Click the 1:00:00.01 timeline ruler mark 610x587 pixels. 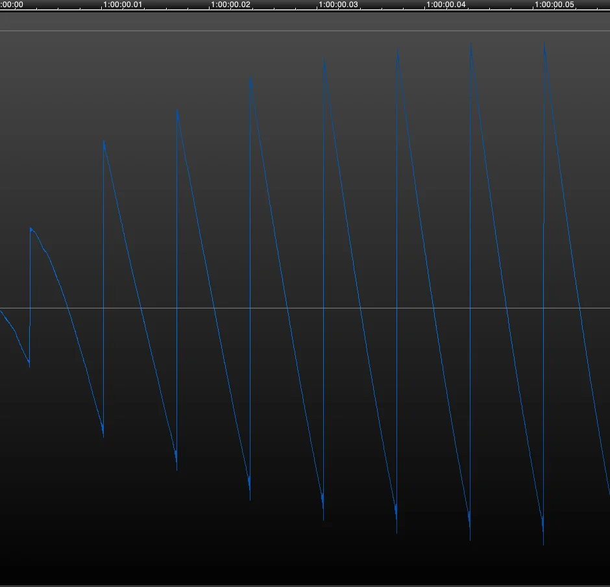pos(123,5)
